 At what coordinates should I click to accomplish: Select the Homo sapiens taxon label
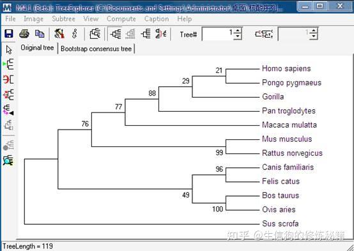286,68
